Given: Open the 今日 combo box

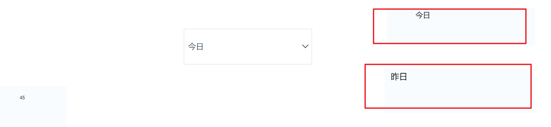Looking at the screenshot, I should [248, 47].
